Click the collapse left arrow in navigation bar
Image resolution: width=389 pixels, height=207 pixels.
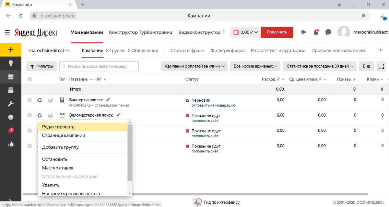[381, 50]
